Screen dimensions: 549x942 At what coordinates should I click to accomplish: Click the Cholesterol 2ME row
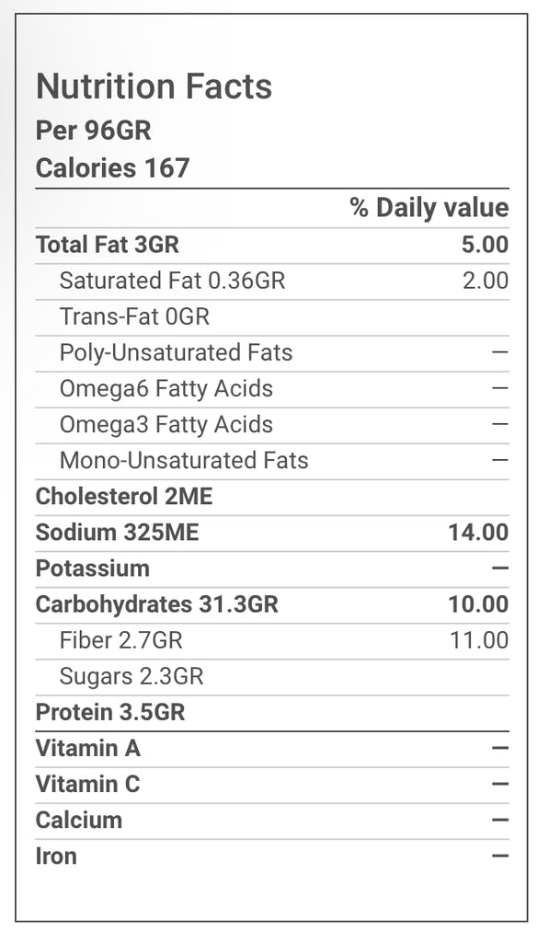(272, 497)
